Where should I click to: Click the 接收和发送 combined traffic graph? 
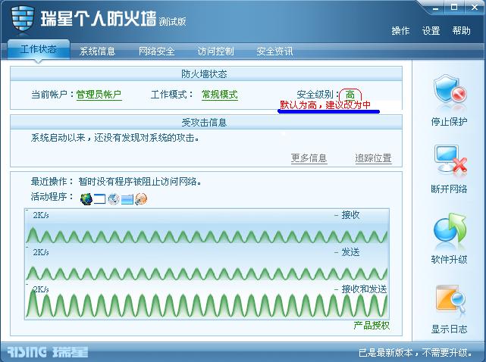tap(207, 301)
